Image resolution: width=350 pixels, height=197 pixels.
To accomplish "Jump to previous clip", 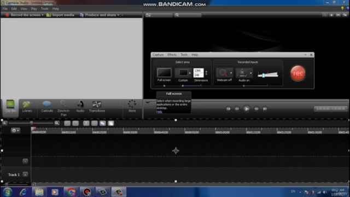I will (228, 109).
